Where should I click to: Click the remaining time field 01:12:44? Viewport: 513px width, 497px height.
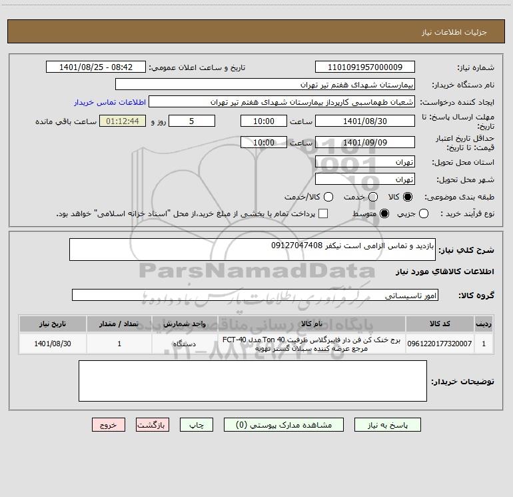pos(123,121)
